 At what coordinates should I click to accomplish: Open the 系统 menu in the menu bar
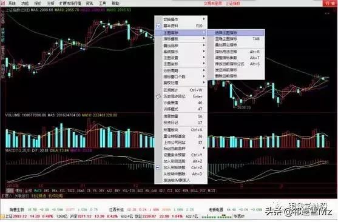[12, 3]
